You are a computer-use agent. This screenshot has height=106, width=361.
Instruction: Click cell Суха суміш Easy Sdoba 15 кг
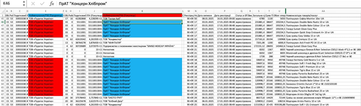[x=323, y=36]
